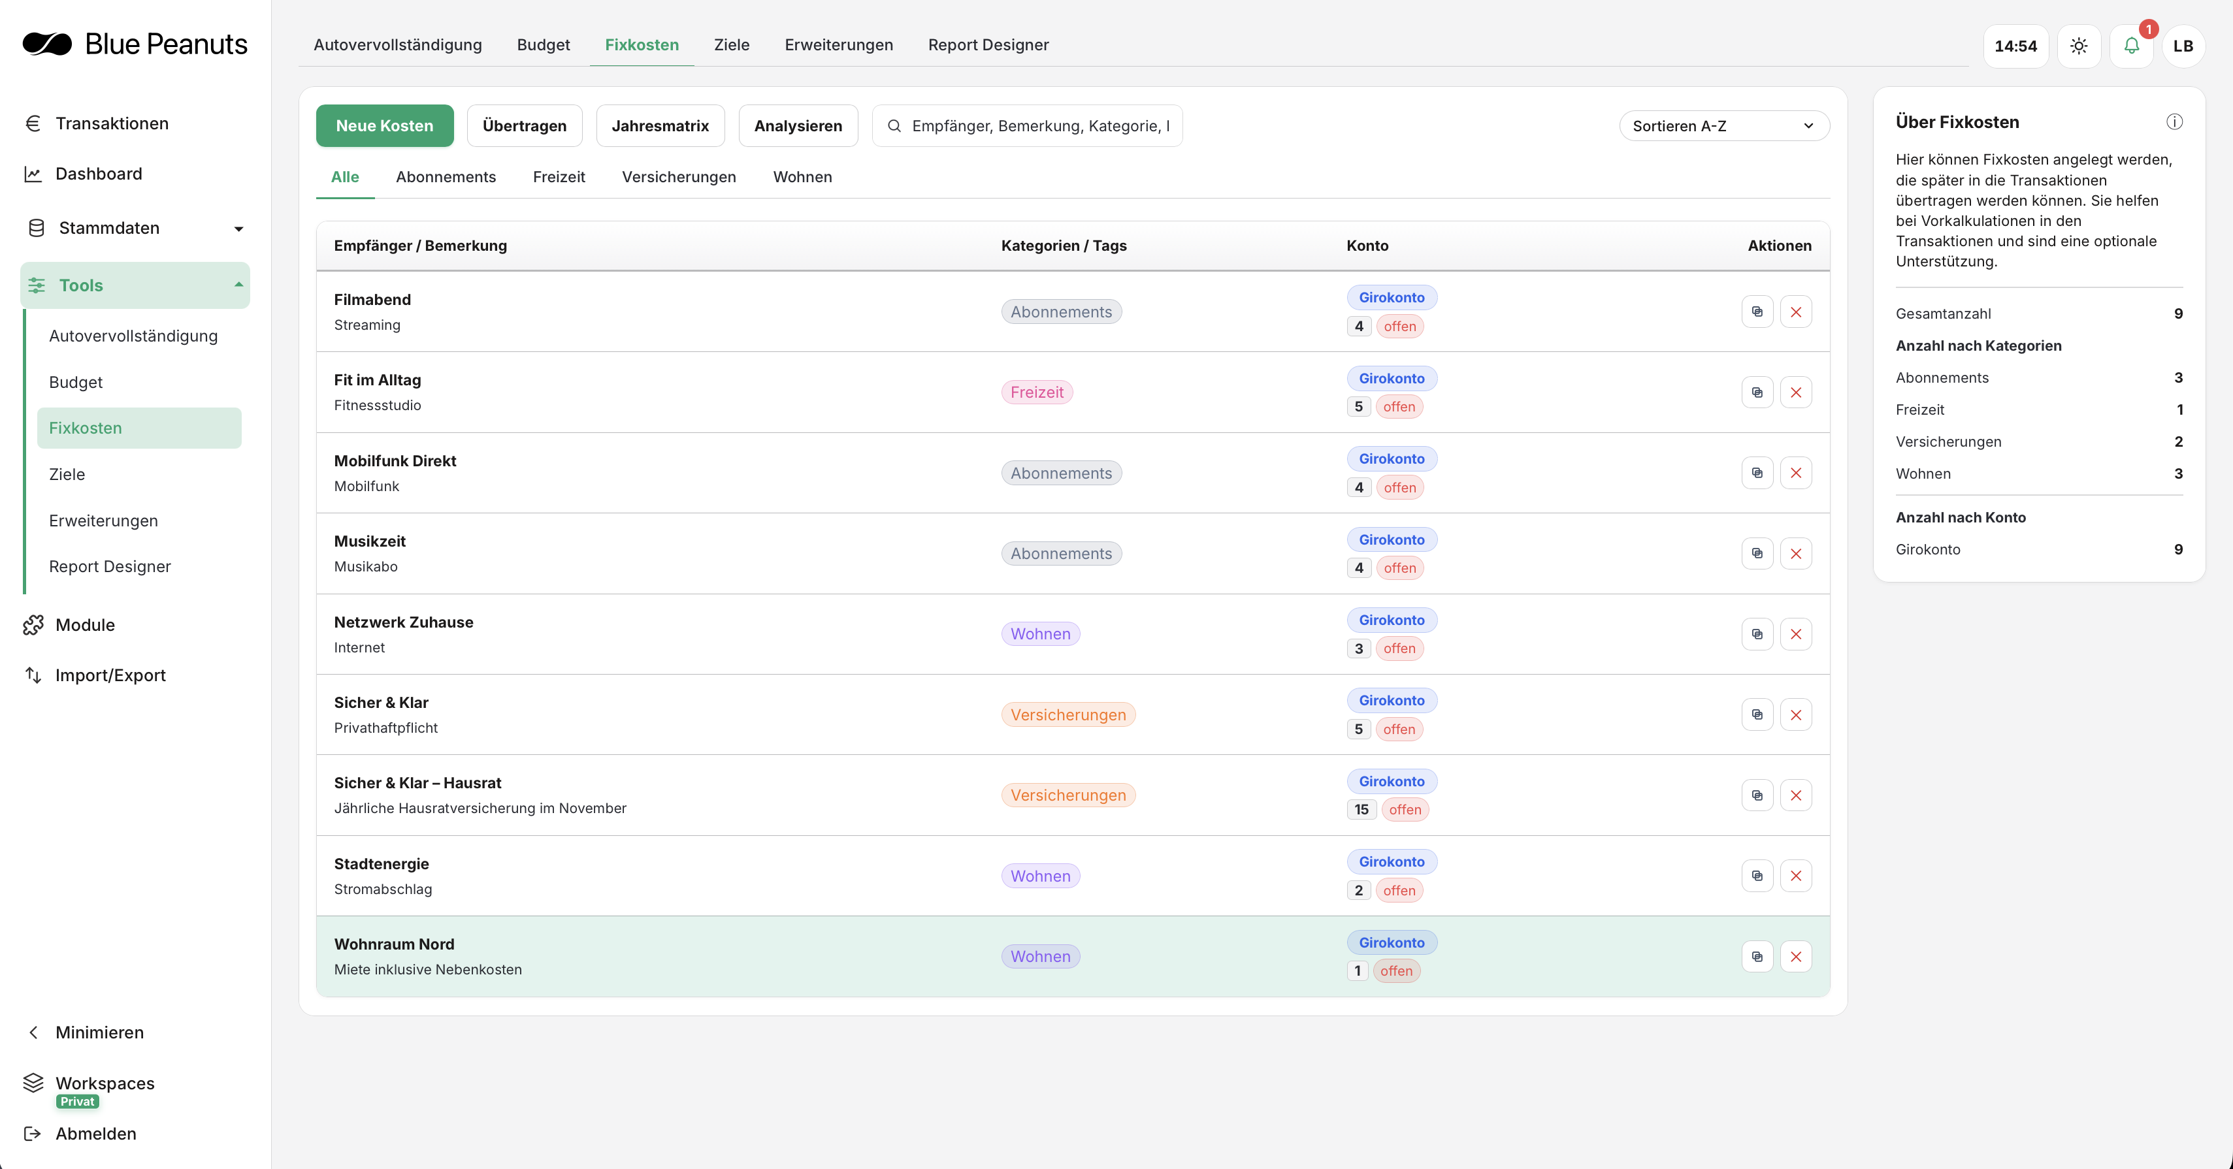The image size is (2233, 1169).
Task: Toggle the light/dark theme sun icon
Action: point(2079,46)
